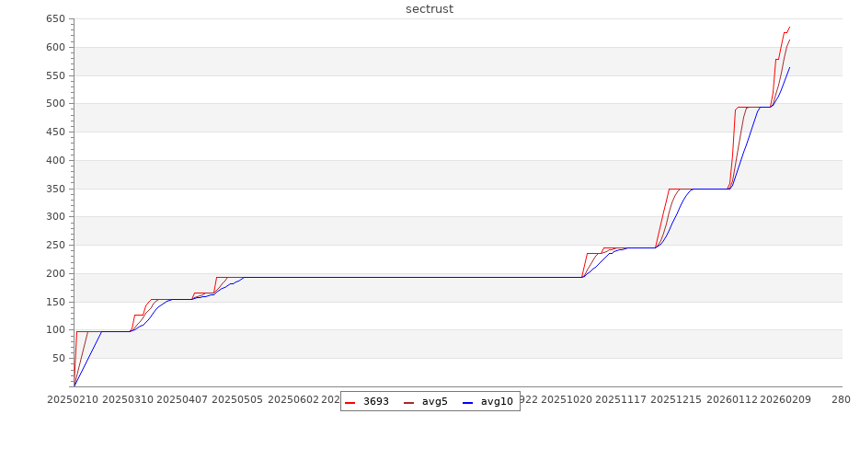Select the 20251117 date axis label
This screenshot has width=860, height=460.
click(x=622, y=399)
